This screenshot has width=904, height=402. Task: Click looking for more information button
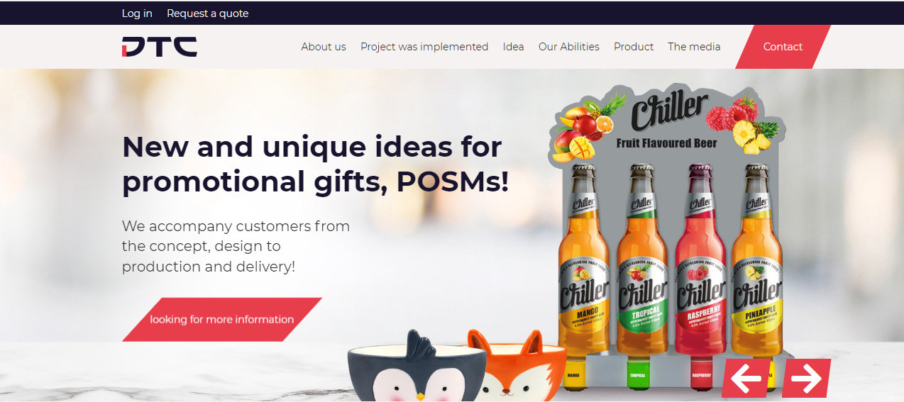tap(222, 319)
